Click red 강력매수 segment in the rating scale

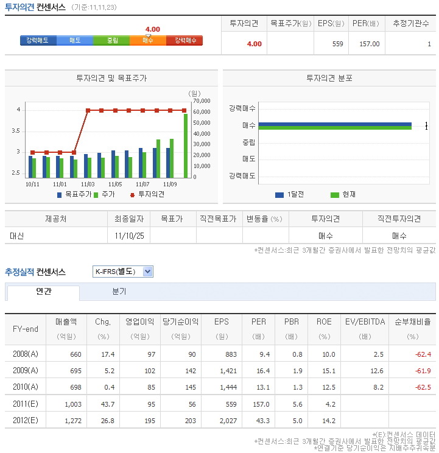[185, 40]
